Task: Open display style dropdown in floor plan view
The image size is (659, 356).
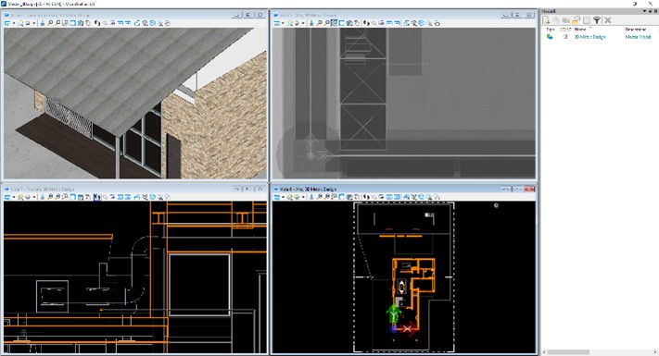Action: [x=303, y=196]
